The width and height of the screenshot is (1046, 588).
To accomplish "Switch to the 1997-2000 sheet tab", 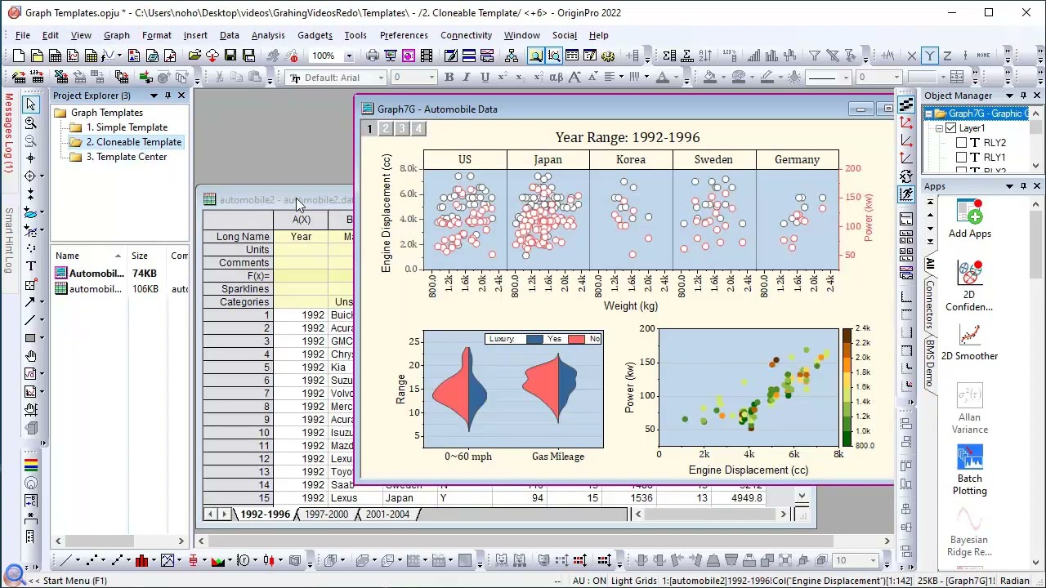I will [326, 514].
